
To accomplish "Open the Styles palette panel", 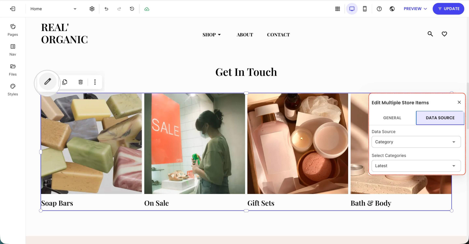I will point(13,90).
